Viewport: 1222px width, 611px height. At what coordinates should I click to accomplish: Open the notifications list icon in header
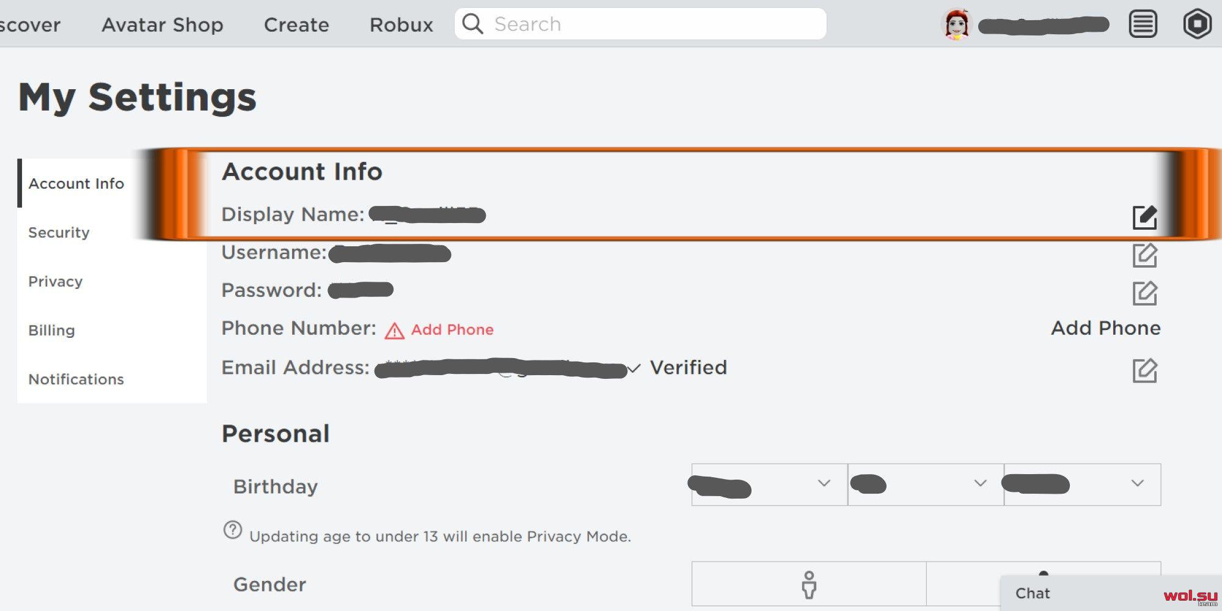[1143, 24]
